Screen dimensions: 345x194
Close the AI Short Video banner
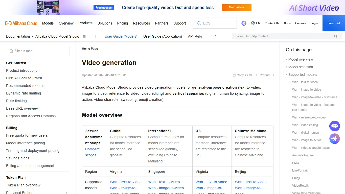(x=337, y=7)
